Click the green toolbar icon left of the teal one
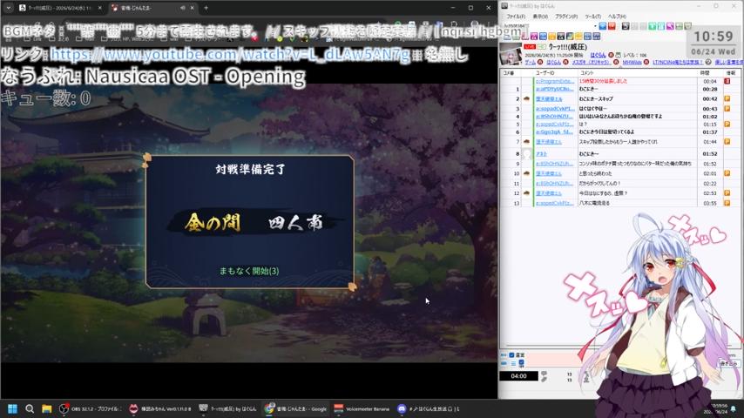Viewport: 744px width, 418px height. click(653, 26)
